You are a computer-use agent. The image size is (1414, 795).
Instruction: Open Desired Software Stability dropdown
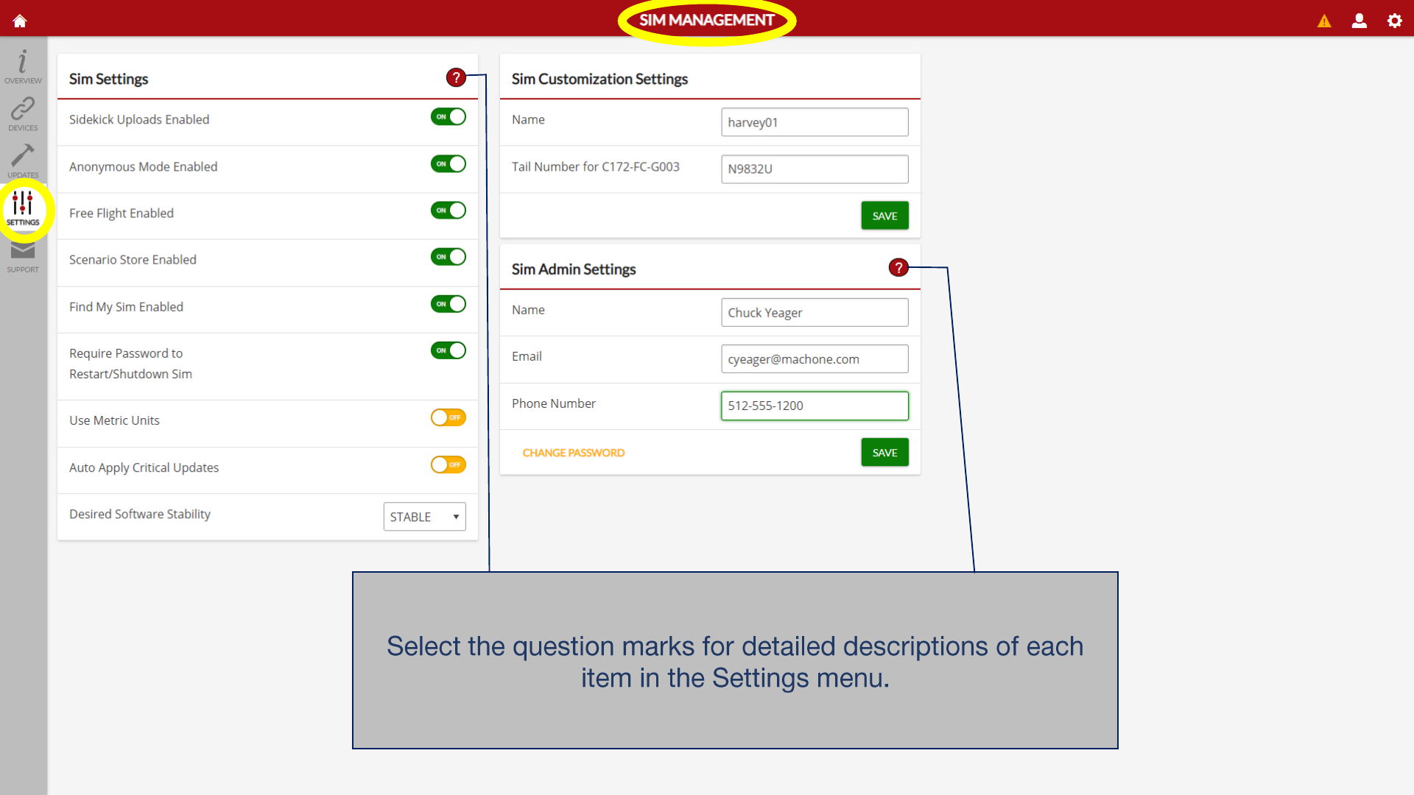point(424,517)
